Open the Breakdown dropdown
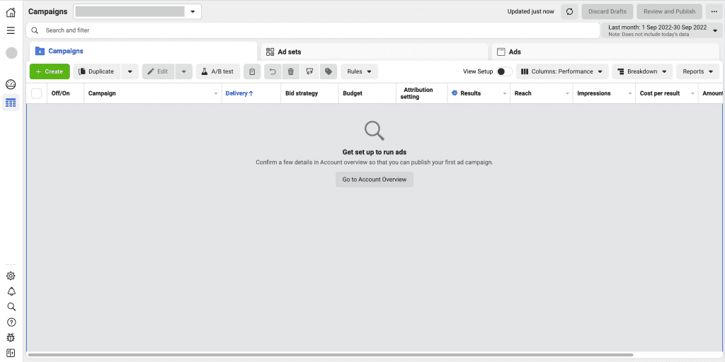 pos(642,71)
